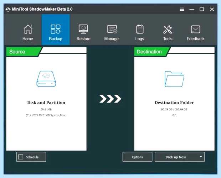
Task: Click the '80.29 GB of 82.94 GB' text
Action: (174, 109)
